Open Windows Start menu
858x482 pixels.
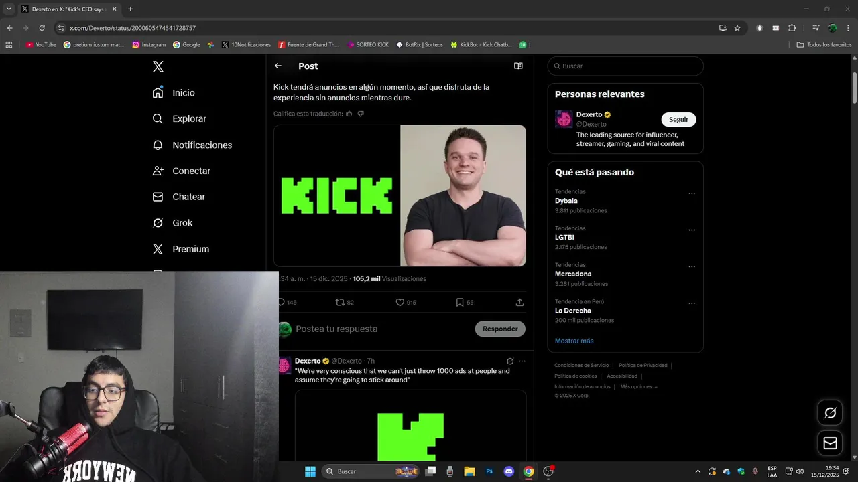[x=310, y=471]
